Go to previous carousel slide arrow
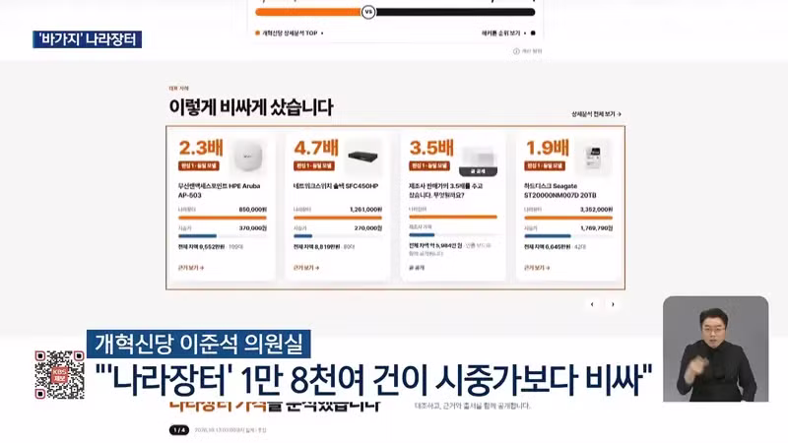Screen dimensions: 788x443 pyautogui.click(x=592, y=304)
